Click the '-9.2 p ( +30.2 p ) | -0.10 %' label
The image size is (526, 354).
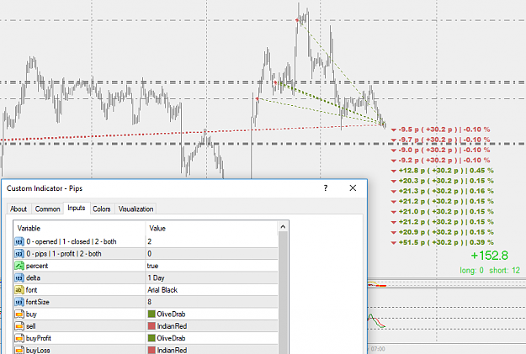click(444, 161)
